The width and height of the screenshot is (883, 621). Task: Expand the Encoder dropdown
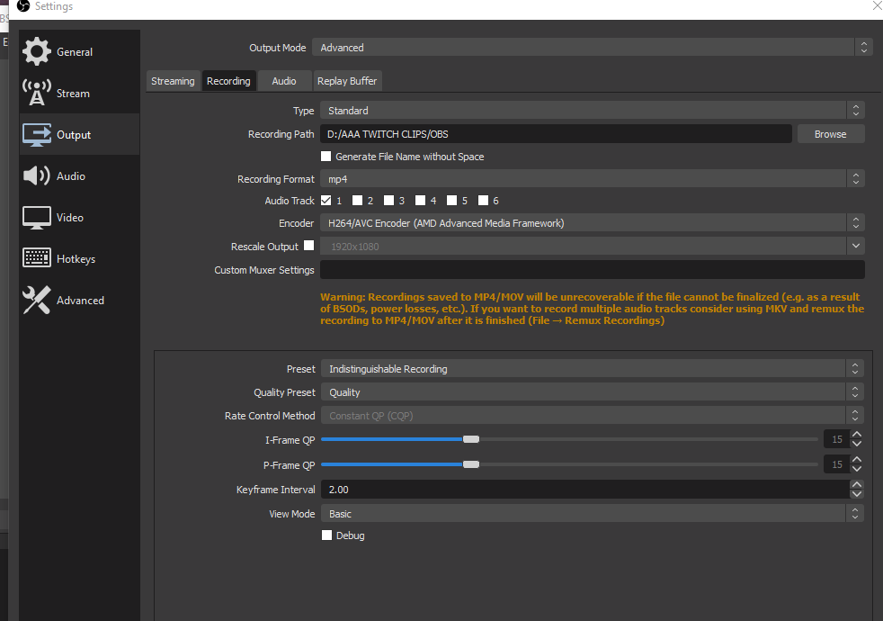[x=592, y=222]
